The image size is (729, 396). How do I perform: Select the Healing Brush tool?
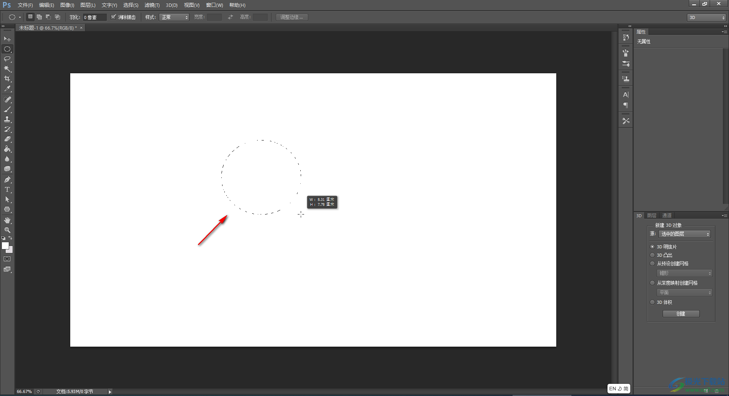coord(7,99)
